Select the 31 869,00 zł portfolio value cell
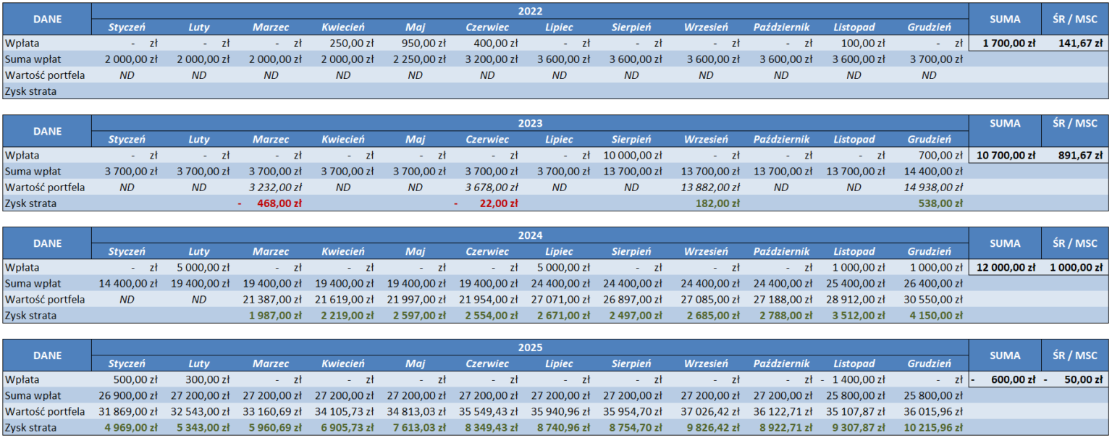The width and height of the screenshot is (1112, 438). (x=127, y=412)
